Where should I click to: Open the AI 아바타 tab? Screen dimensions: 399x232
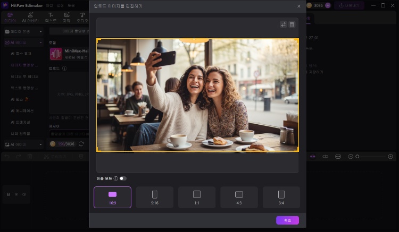pyautogui.click(x=30, y=18)
